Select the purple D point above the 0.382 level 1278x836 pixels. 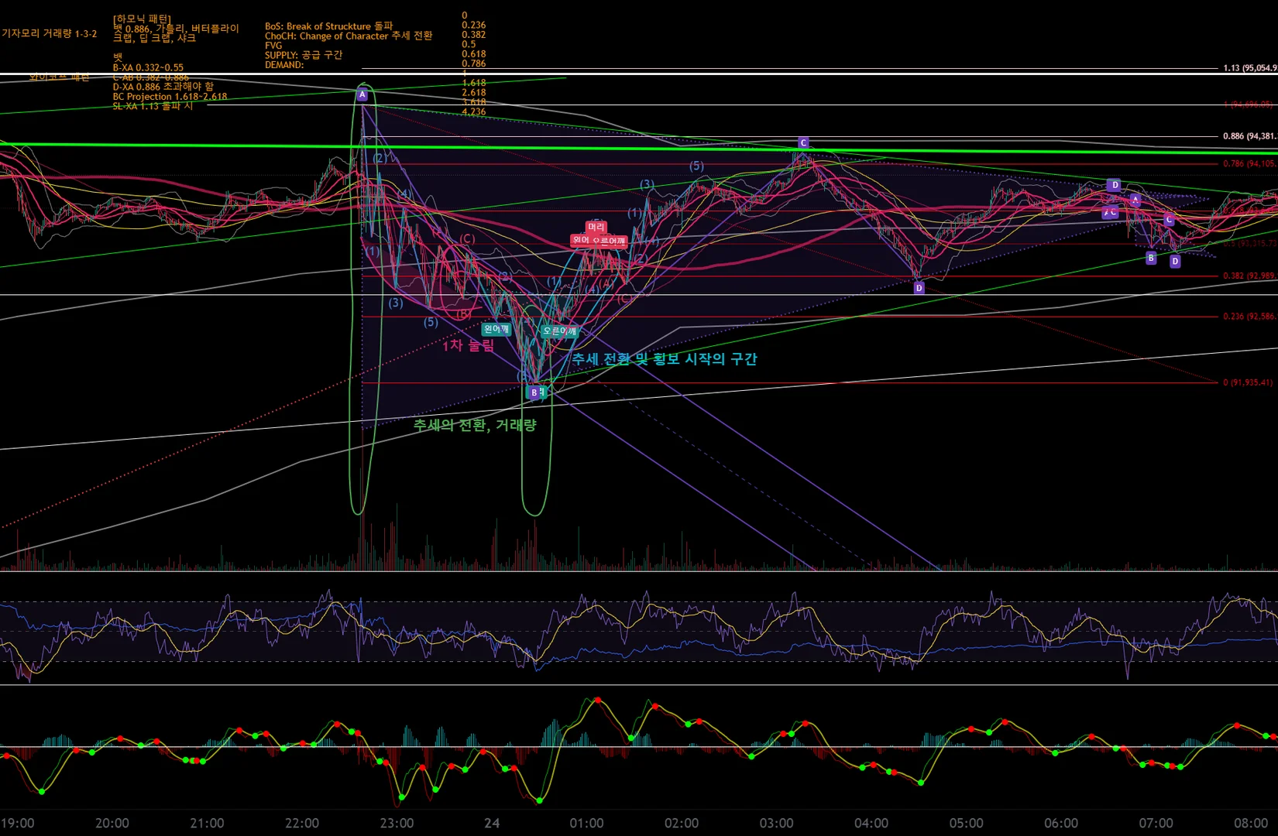click(919, 288)
